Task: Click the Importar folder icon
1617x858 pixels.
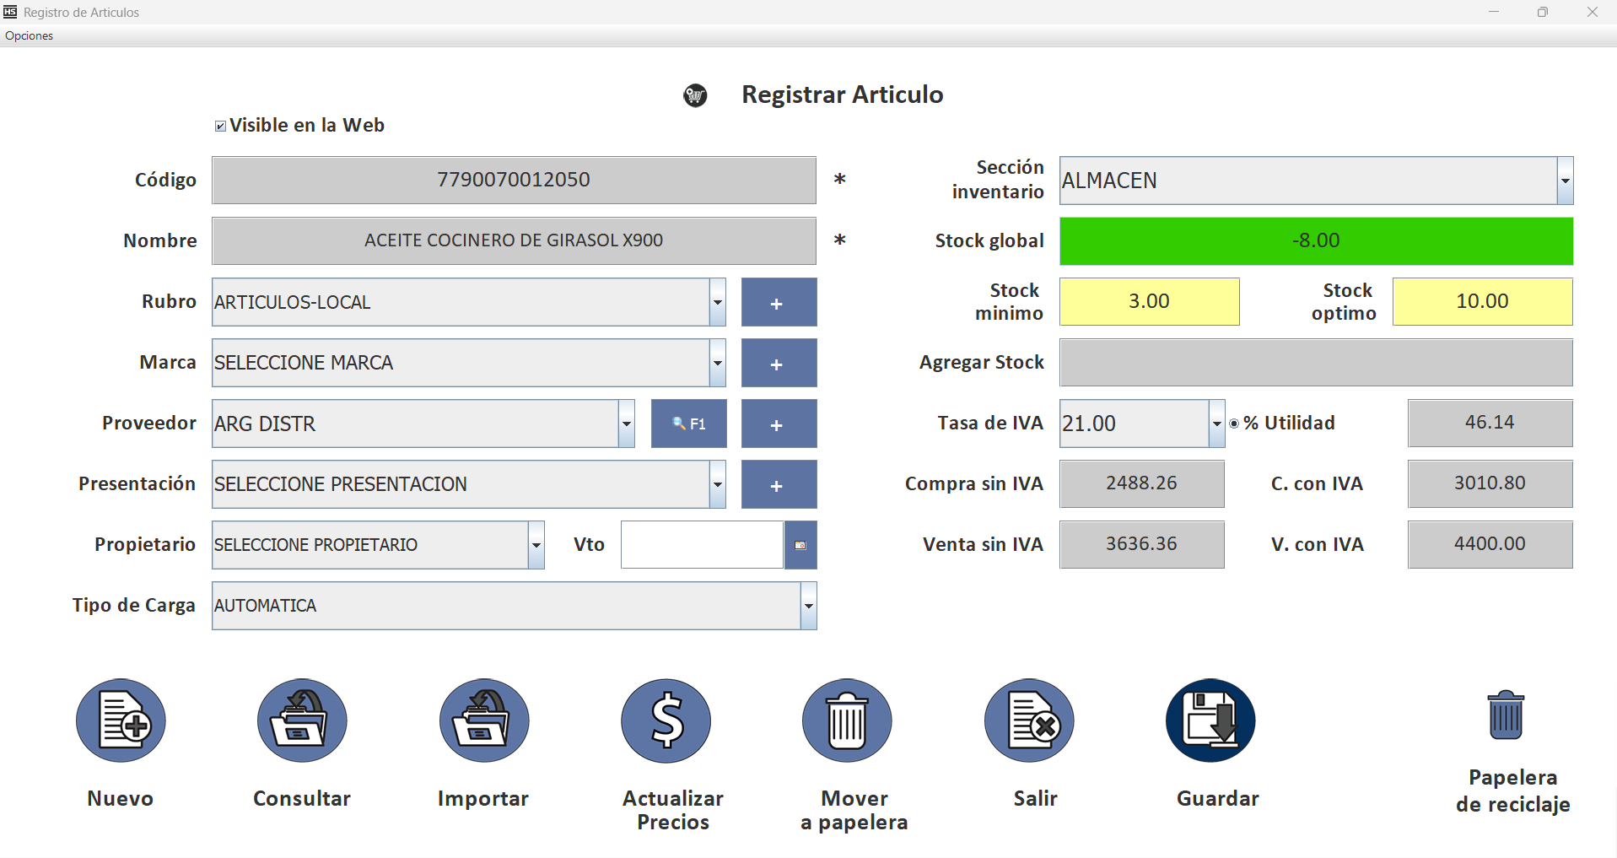Action: (x=484, y=720)
